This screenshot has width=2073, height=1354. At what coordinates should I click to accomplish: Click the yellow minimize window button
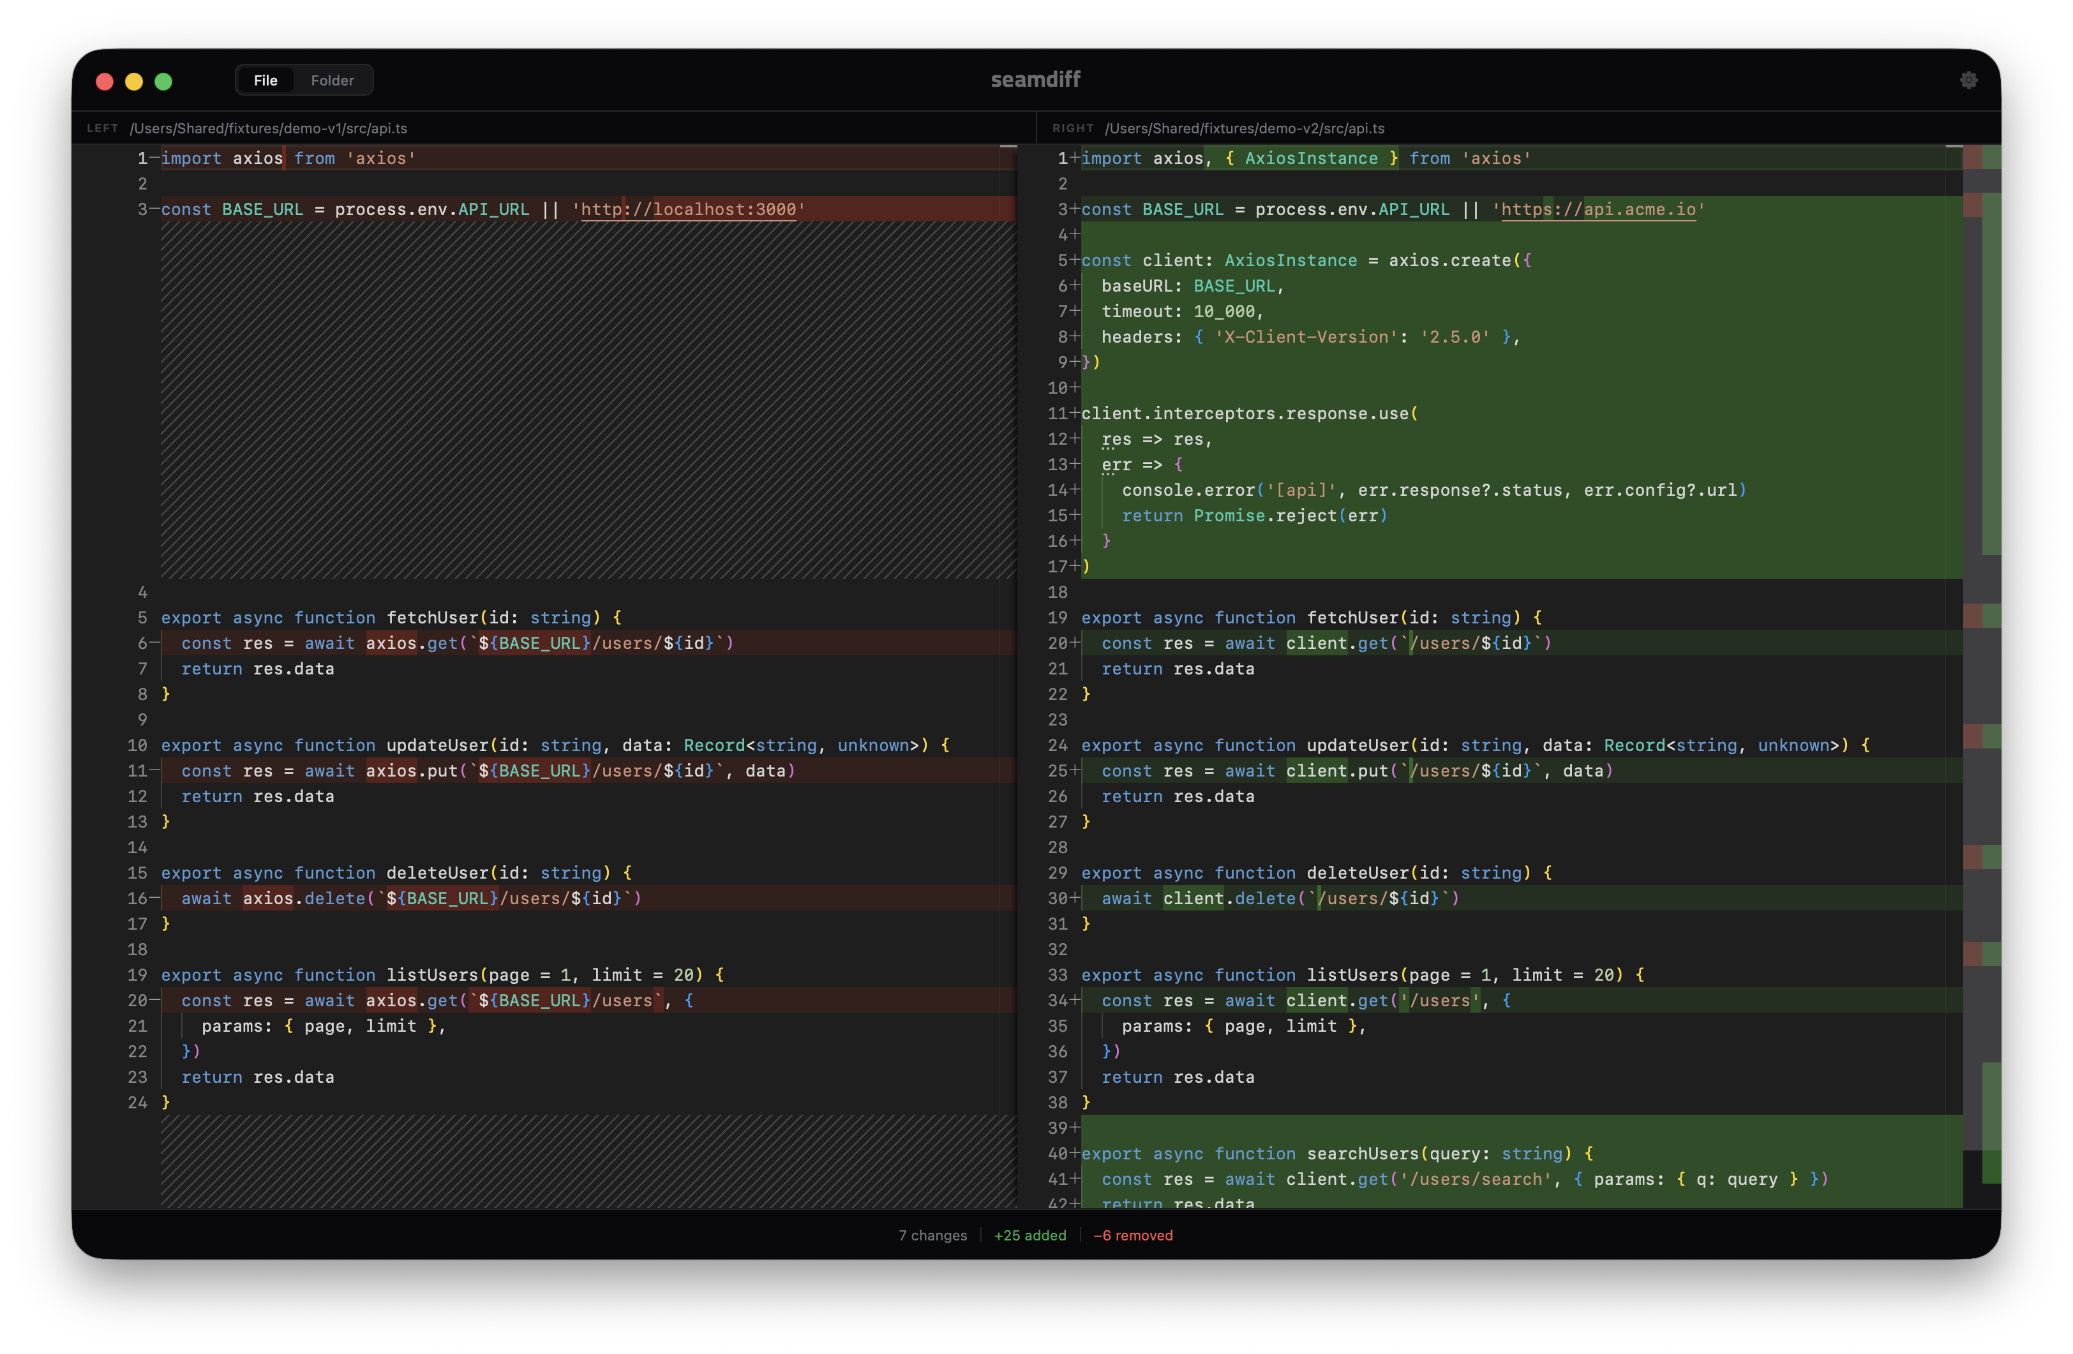(x=134, y=81)
